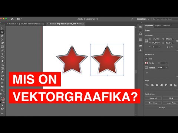
Task: Click the Mask button
Action: [x=171, y=98]
